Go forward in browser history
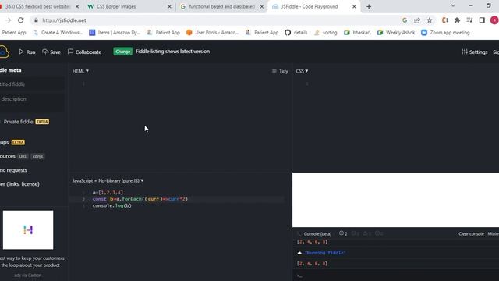499x281 pixels. point(9,20)
